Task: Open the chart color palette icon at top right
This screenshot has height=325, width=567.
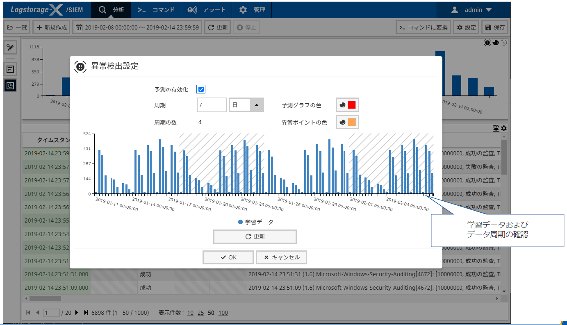Action: point(495,42)
